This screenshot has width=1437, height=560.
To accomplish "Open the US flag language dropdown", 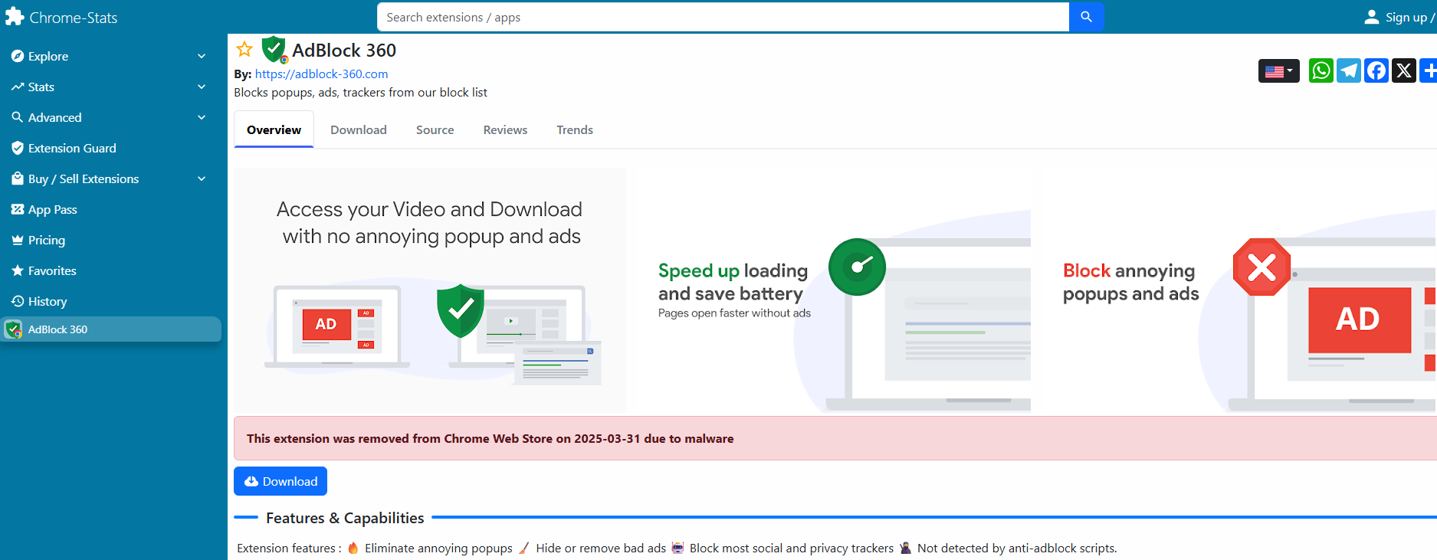I will (x=1279, y=71).
